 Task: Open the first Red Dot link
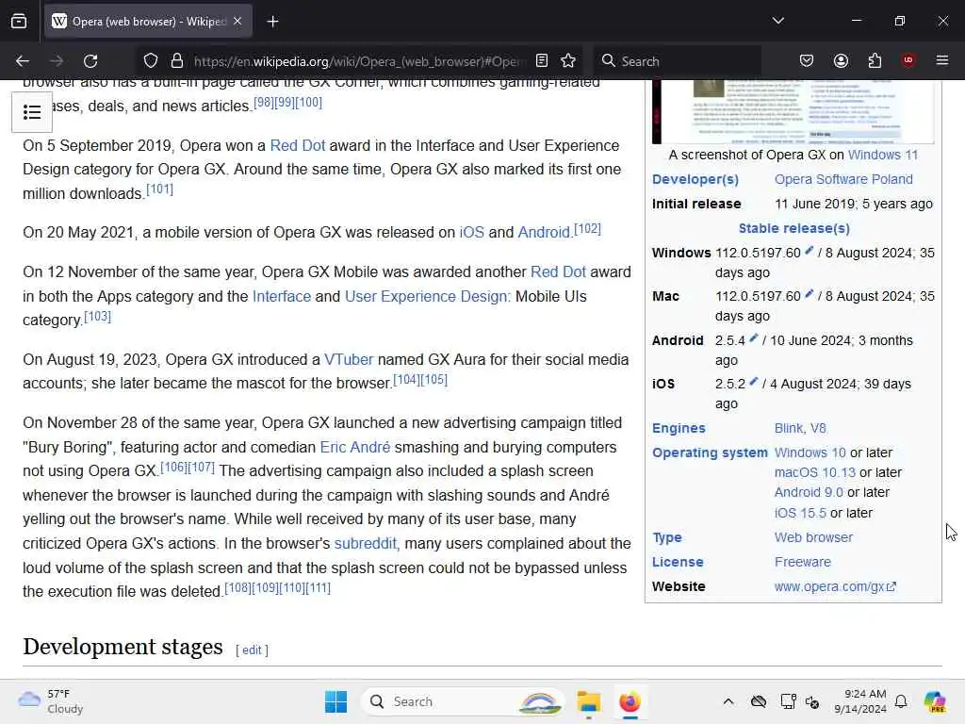pyautogui.click(x=297, y=145)
